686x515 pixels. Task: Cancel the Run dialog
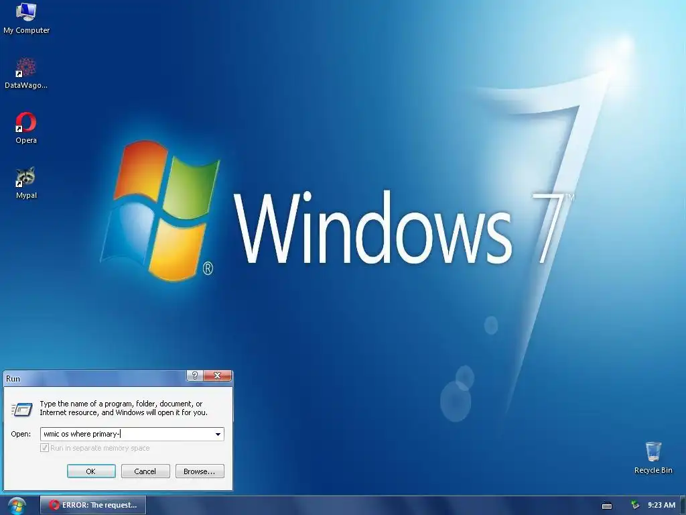(145, 471)
